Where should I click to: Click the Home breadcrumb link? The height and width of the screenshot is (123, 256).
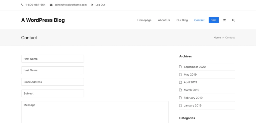(x=217, y=38)
